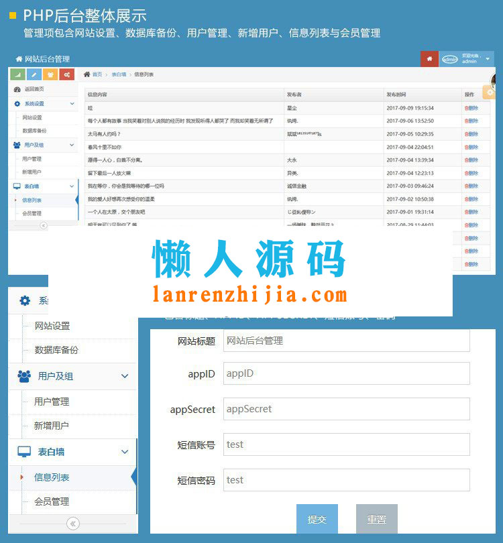Click the breadcrumb home icon before 首页
The height and width of the screenshot is (543, 503).
[x=87, y=74]
